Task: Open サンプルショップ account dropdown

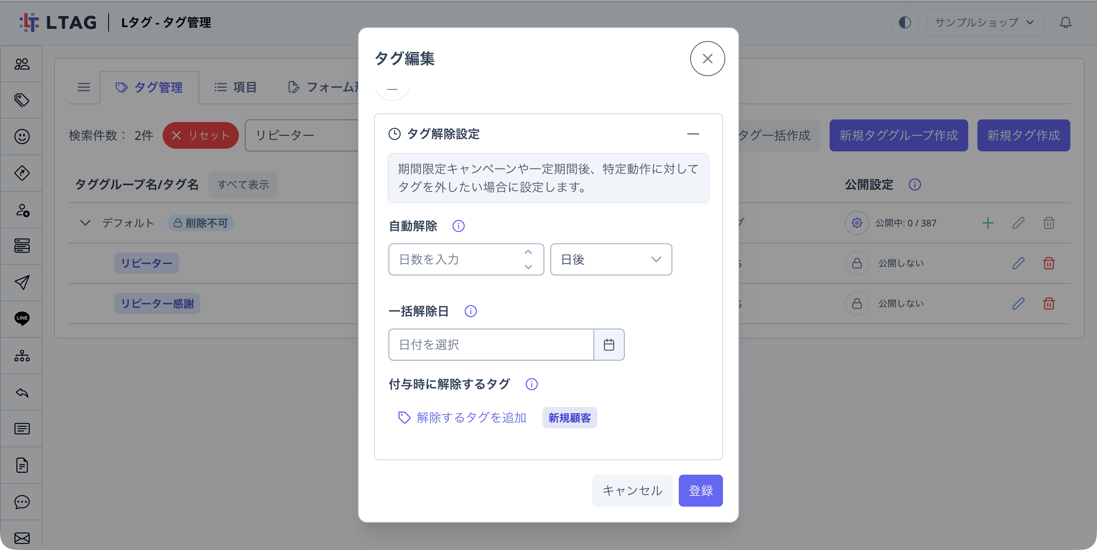Action: [x=985, y=22]
